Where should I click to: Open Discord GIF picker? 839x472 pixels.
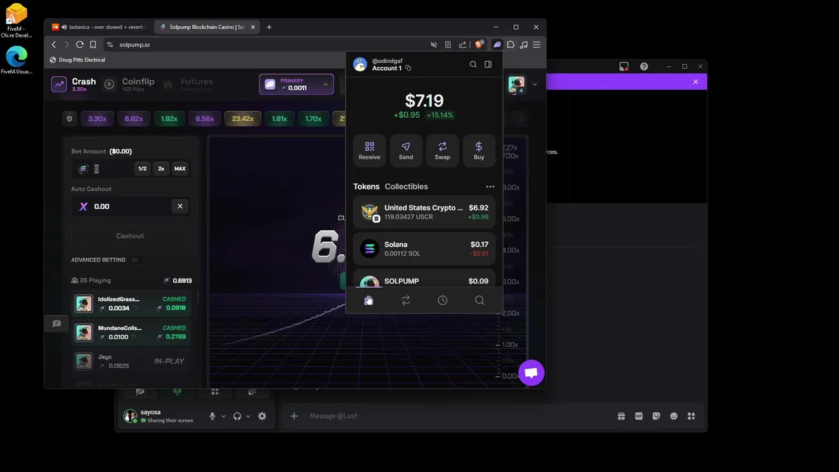point(638,416)
